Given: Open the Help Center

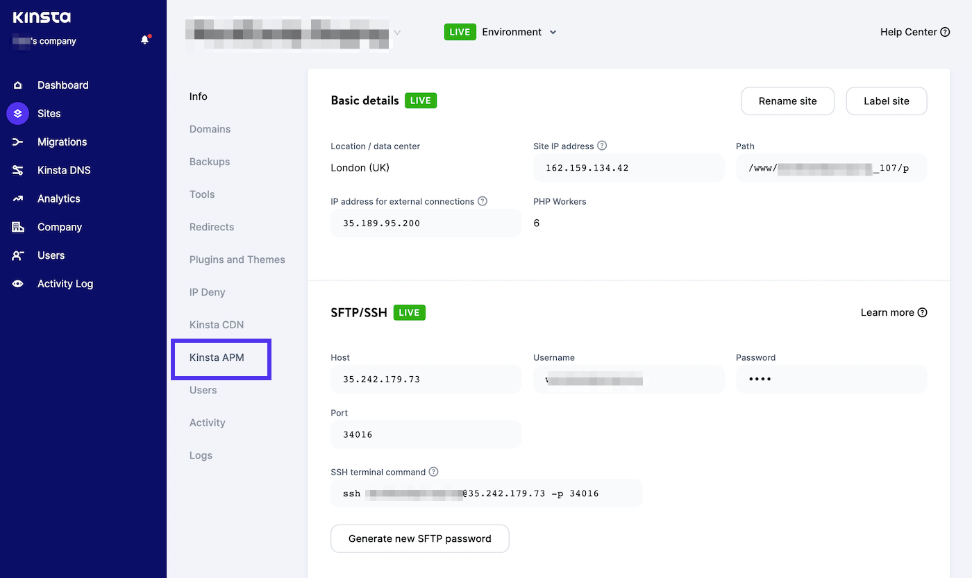Looking at the screenshot, I should 914,32.
